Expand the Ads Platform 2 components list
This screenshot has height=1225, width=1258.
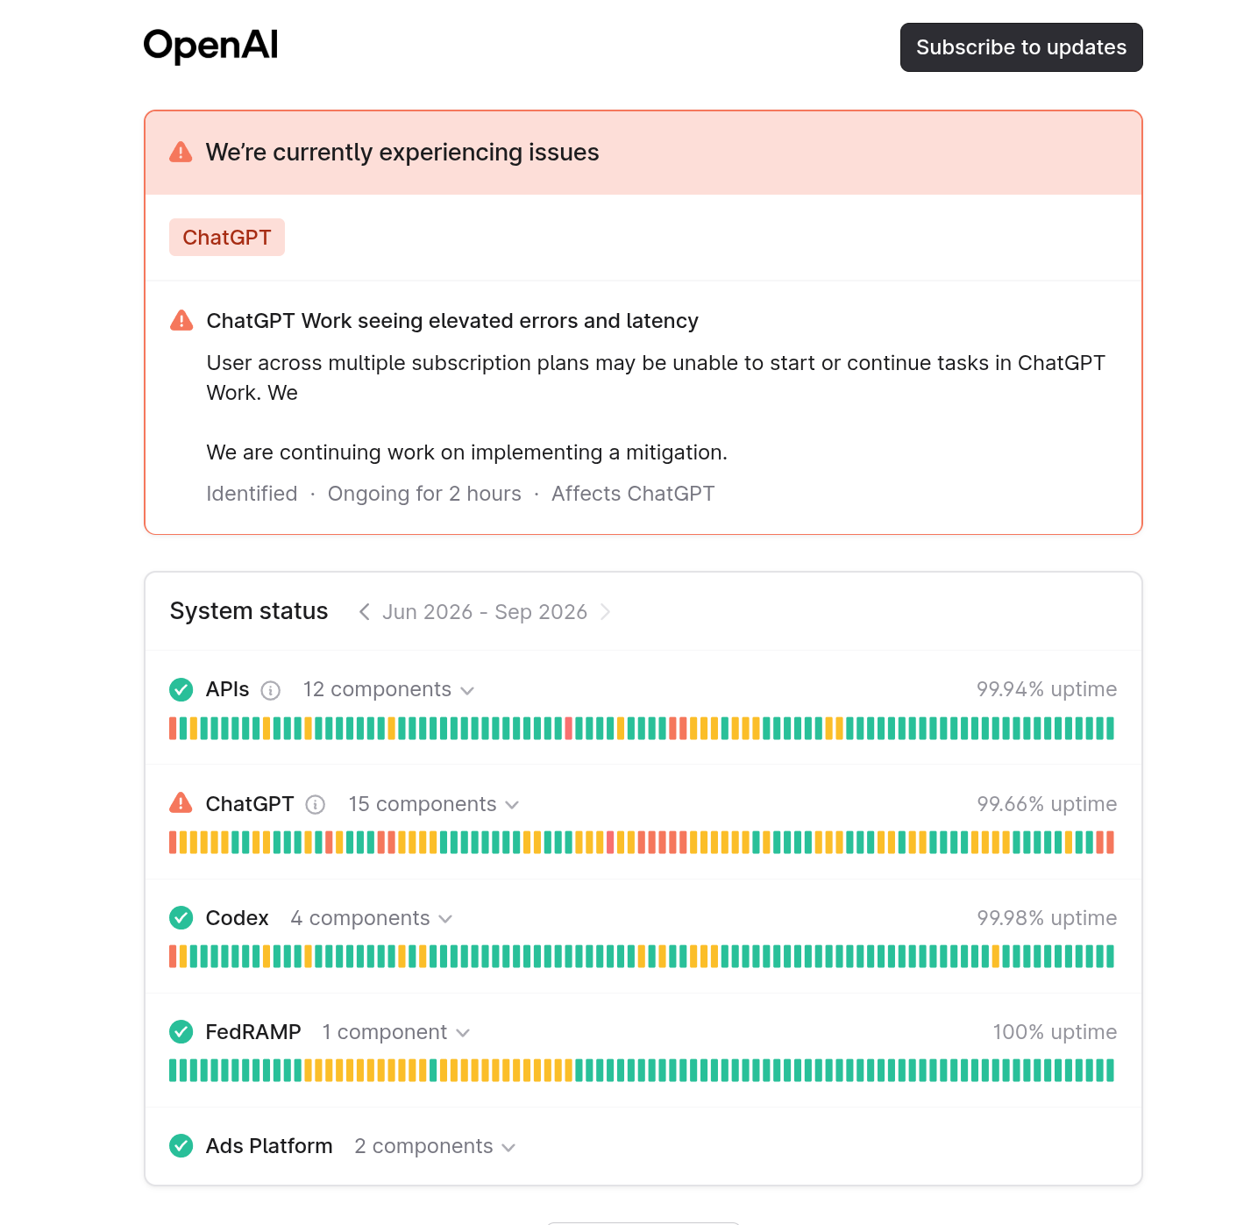pos(435,1146)
